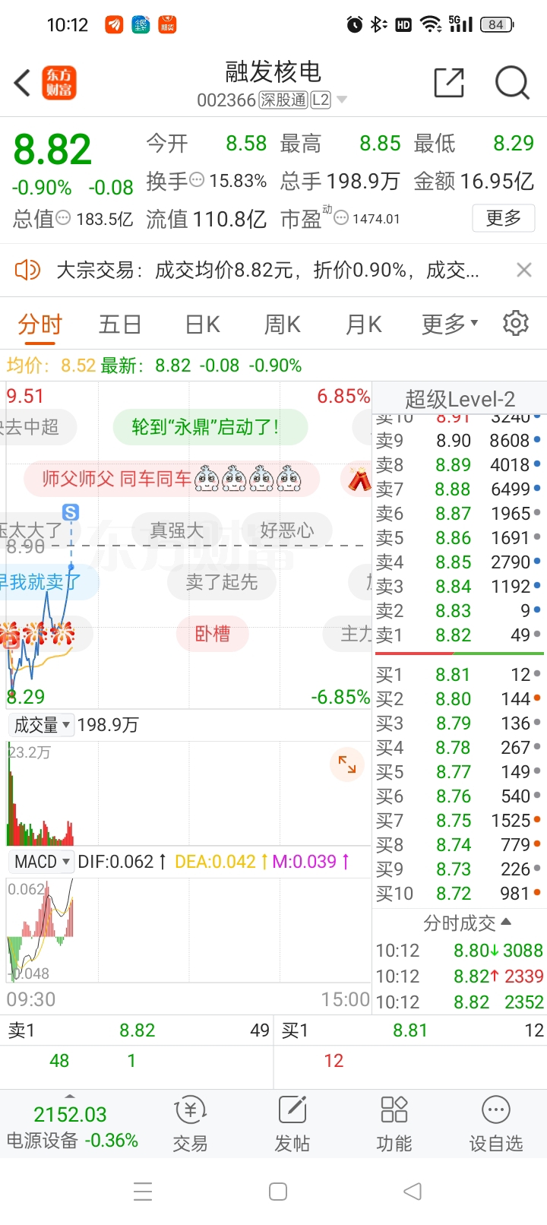
Task: Switch to the 周K chart tab
Action: [283, 325]
